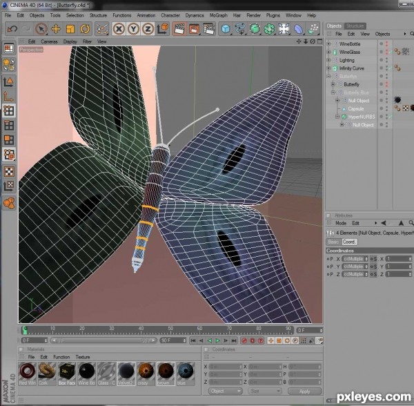
Task: Open the viewport Cameras menu
Action: [x=49, y=41]
